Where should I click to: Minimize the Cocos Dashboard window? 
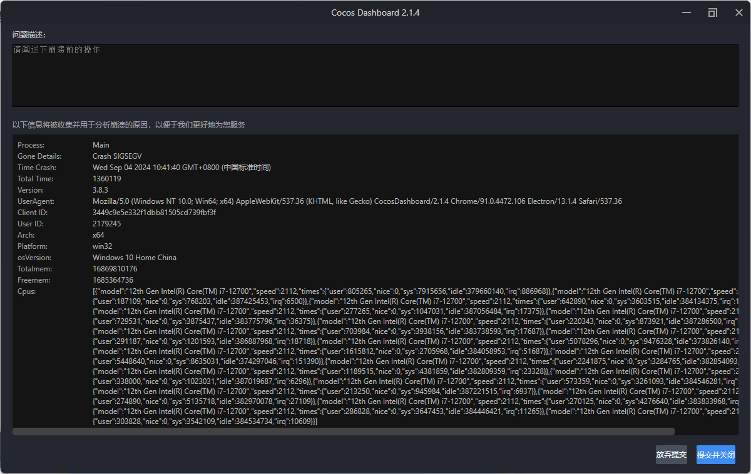687,13
